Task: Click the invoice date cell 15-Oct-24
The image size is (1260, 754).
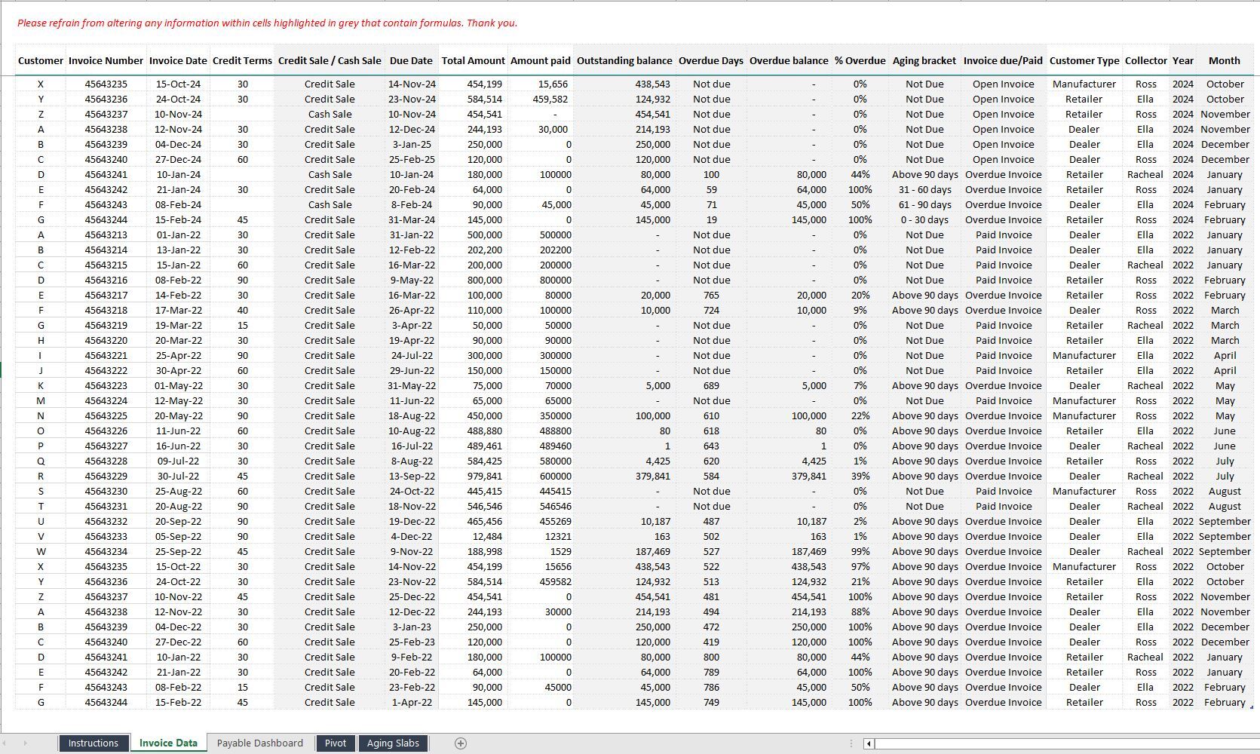Action: coord(178,84)
